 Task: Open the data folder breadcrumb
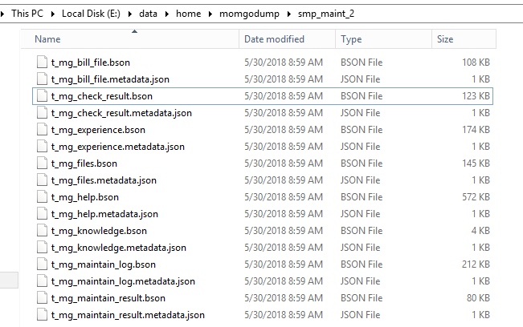(x=148, y=14)
